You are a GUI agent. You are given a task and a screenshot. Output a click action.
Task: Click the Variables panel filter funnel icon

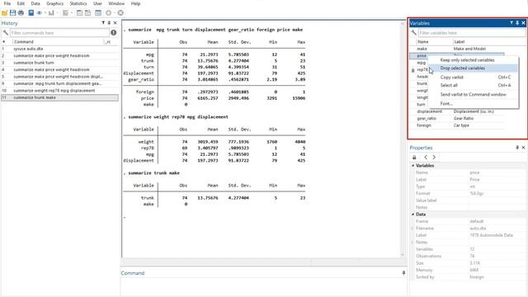pyautogui.click(x=511, y=23)
